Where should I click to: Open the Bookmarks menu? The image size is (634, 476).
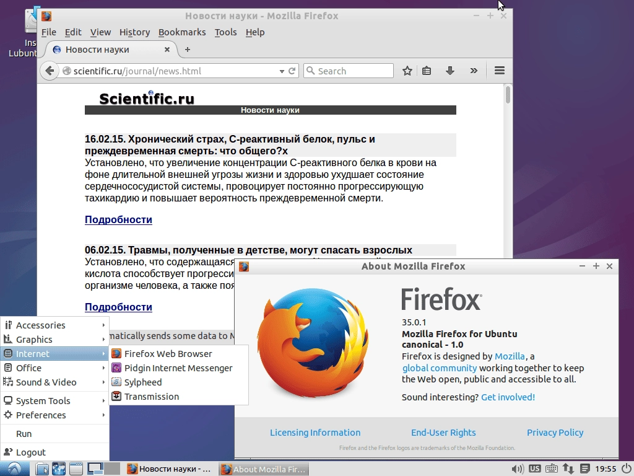click(x=182, y=32)
